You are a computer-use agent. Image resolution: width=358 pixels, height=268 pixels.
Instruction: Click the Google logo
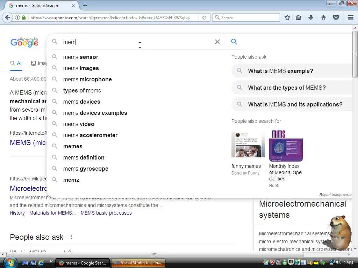24,42
